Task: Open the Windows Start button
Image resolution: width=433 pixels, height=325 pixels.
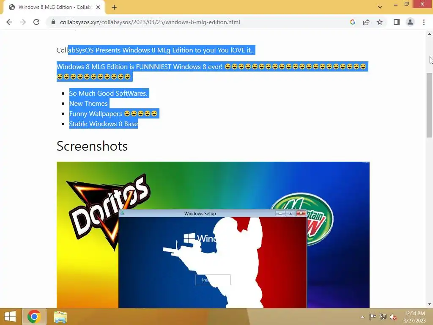Action: 10,317
